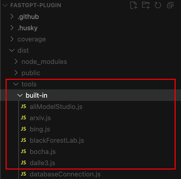
Task: Collapse the built-in folder
Action: pyautogui.click(x=20, y=95)
